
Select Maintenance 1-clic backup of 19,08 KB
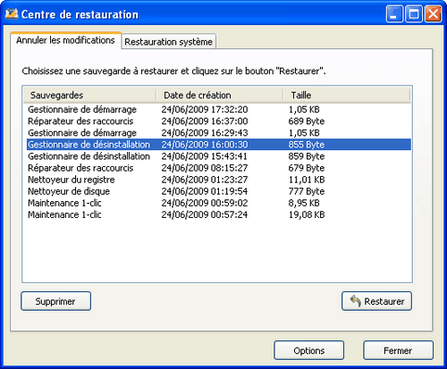coord(219,214)
